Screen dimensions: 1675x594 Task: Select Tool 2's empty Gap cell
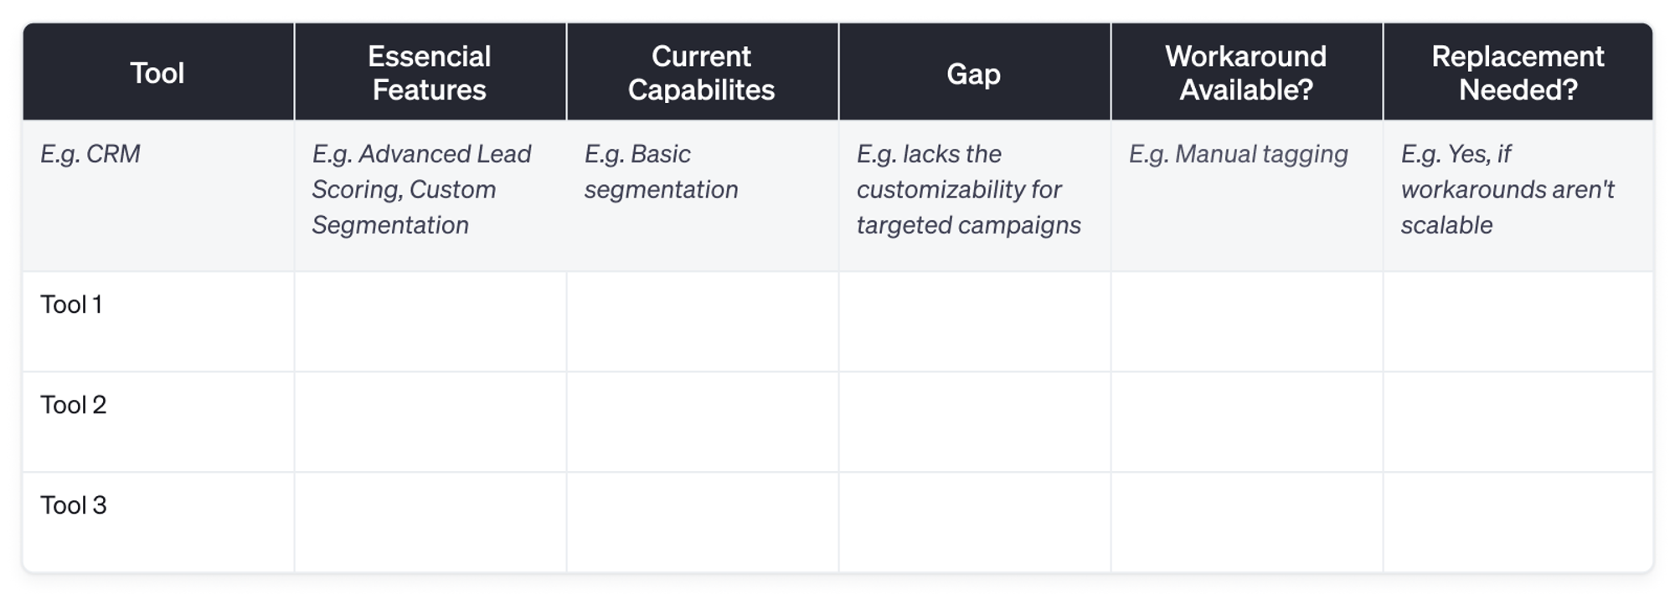(974, 422)
